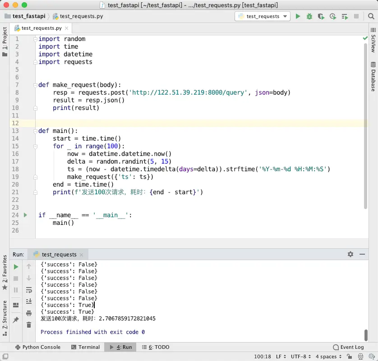Screen dimensions: 378x361
Task: Open the Event Log
Action: pos(348,347)
